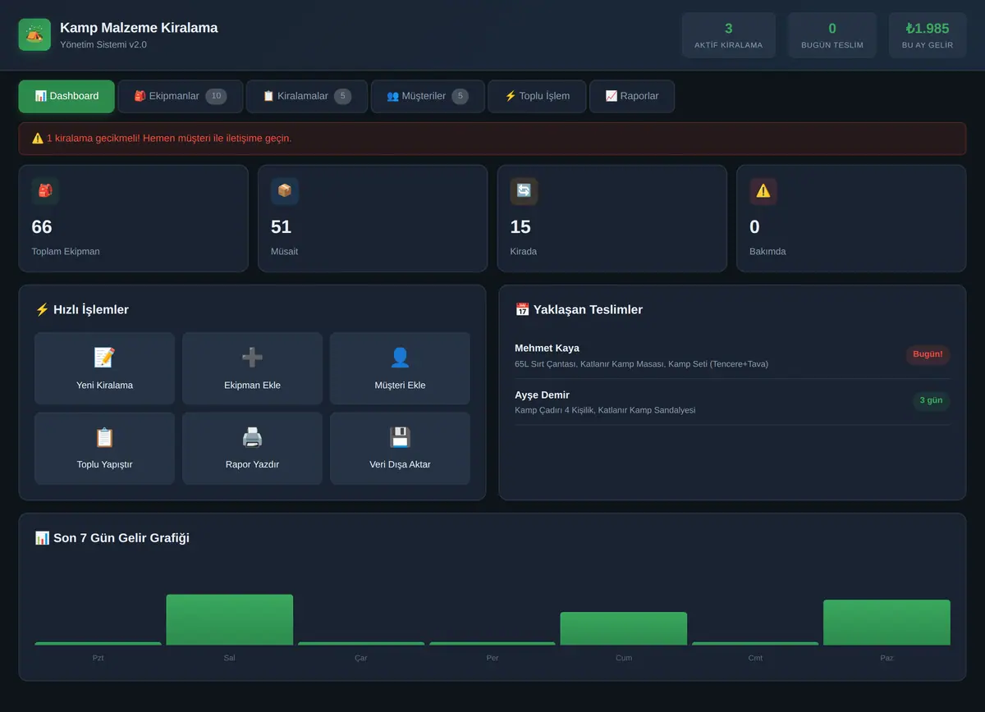Screen dimensions: 985x712
Task: Click the box icon on Müsait card
Action: point(285,191)
